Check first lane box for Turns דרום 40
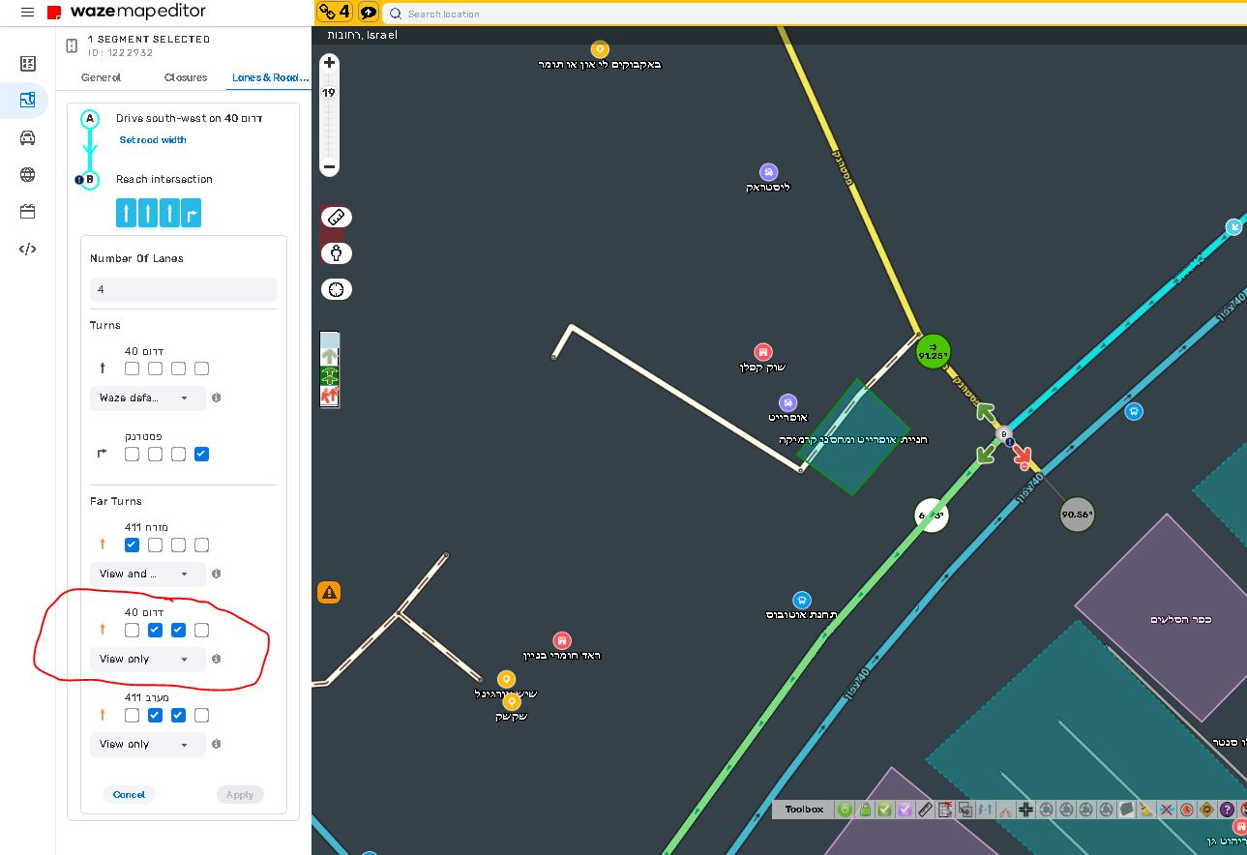This screenshot has width=1247, height=855. click(132, 369)
